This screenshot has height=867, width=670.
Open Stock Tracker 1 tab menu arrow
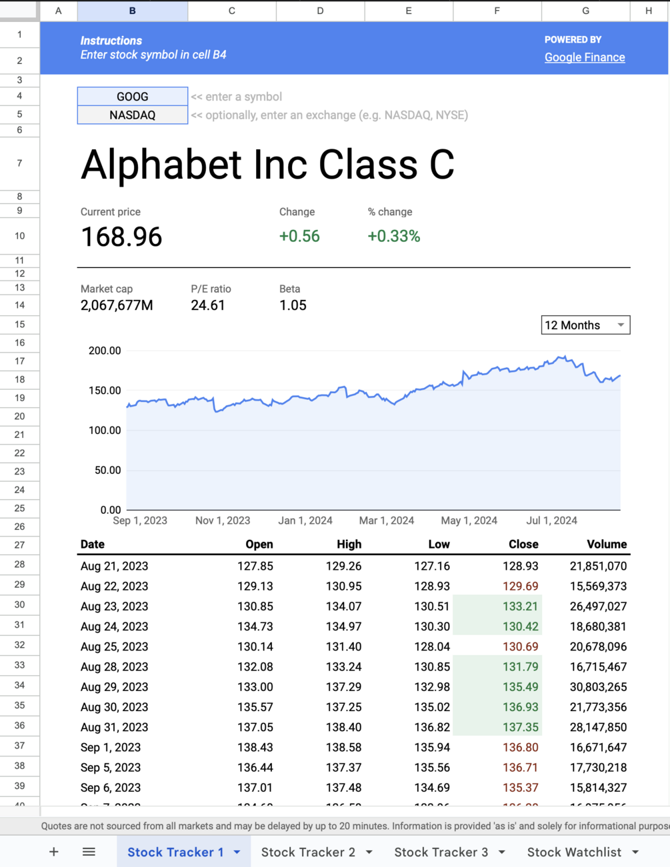[237, 852]
